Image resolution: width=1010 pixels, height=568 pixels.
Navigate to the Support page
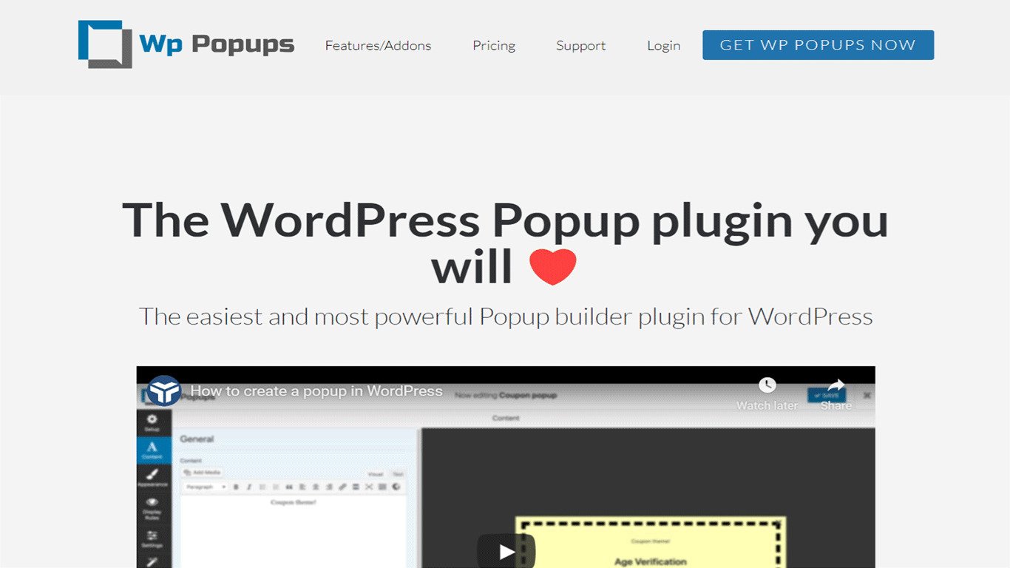pyautogui.click(x=580, y=45)
